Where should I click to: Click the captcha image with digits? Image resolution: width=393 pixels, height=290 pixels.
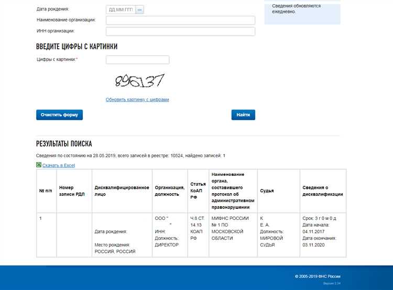click(x=139, y=81)
